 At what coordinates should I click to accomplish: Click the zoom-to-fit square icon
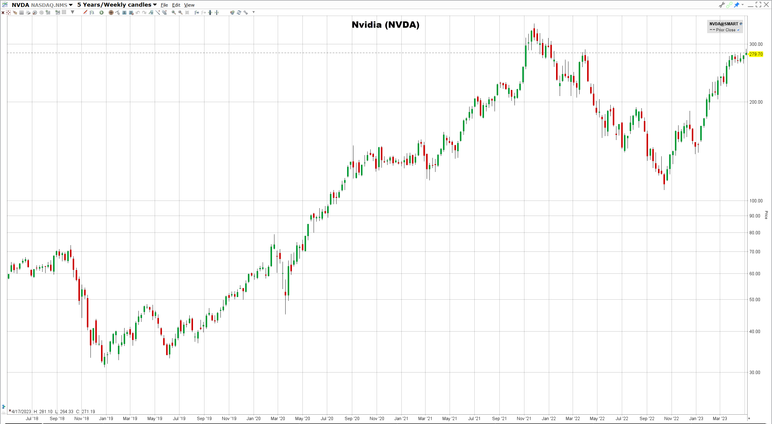click(187, 12)
